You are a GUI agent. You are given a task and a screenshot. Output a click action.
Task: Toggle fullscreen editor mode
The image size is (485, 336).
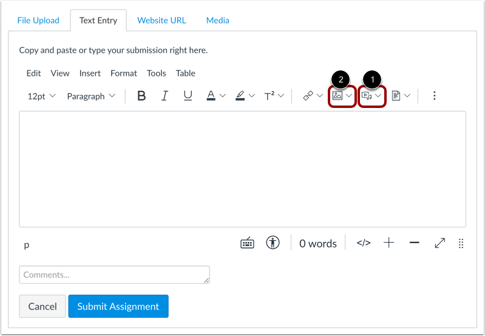point(440,243)
